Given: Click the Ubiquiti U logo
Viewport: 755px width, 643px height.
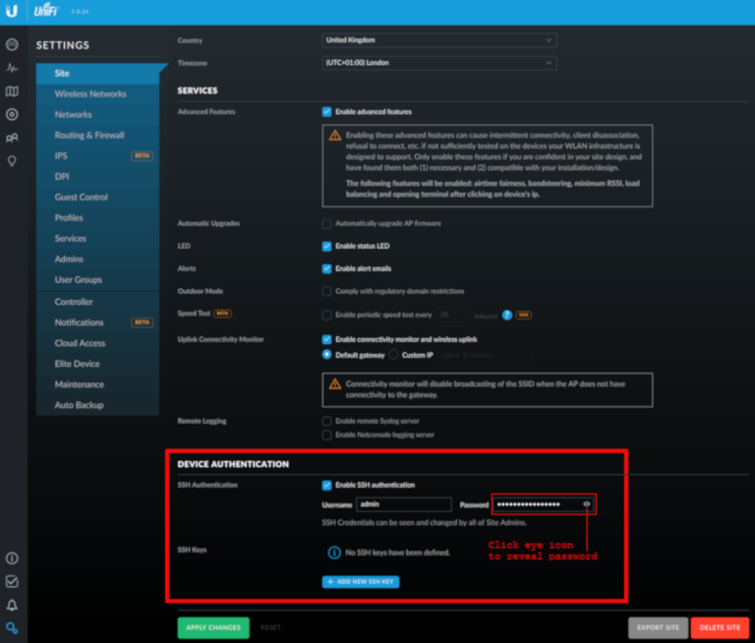Looking at the screenshot, I should coord(12,11).
